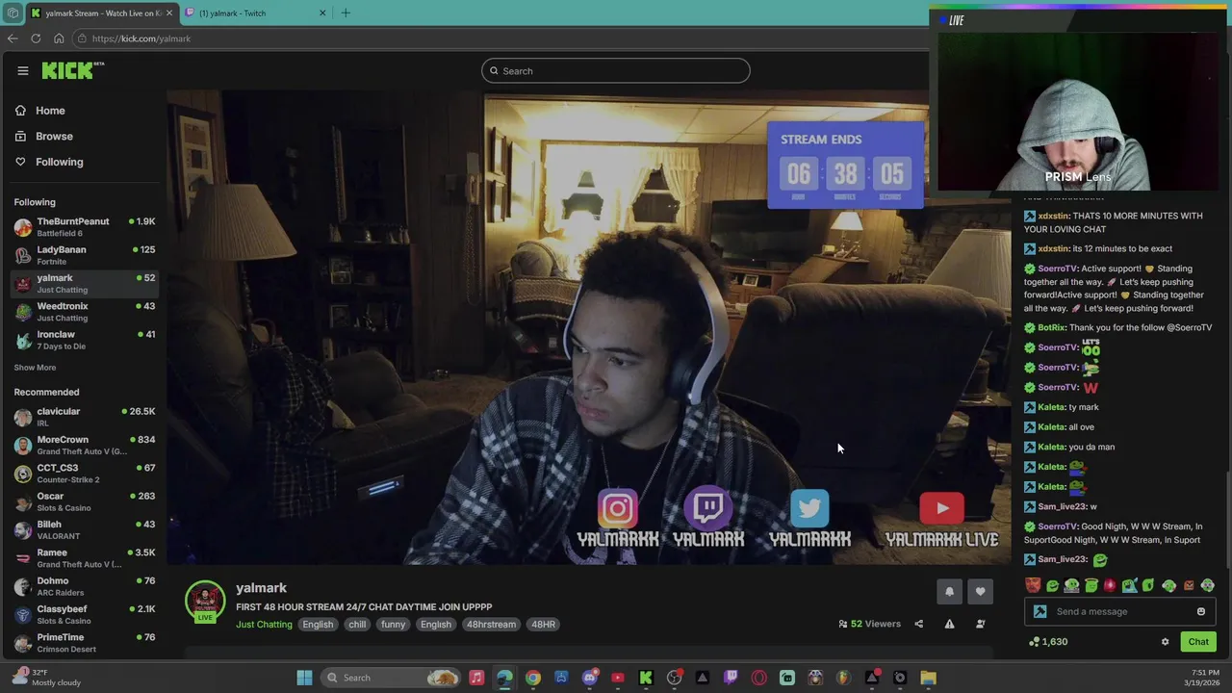The width and height of the screenshot is (1232, 693).
Task: Click the 48HR tag
Action: coord(543,625)
